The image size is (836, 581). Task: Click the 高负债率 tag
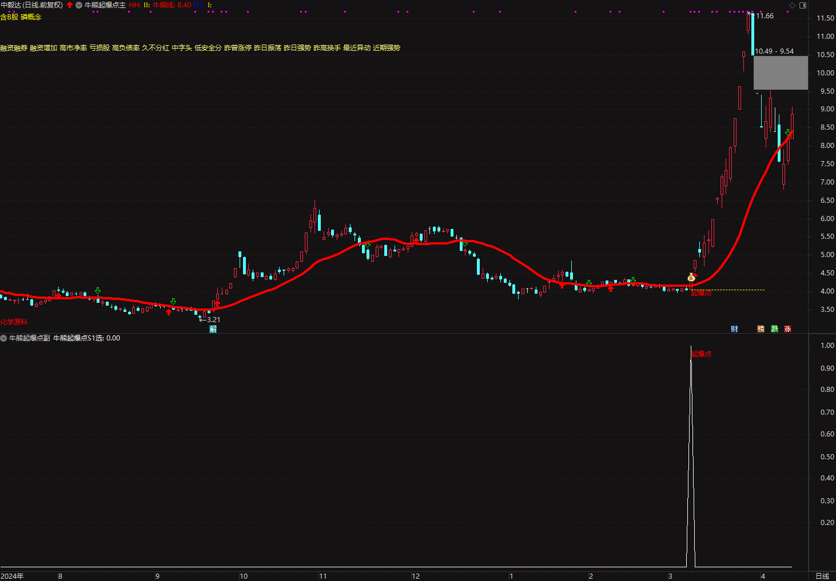(126, 48)
